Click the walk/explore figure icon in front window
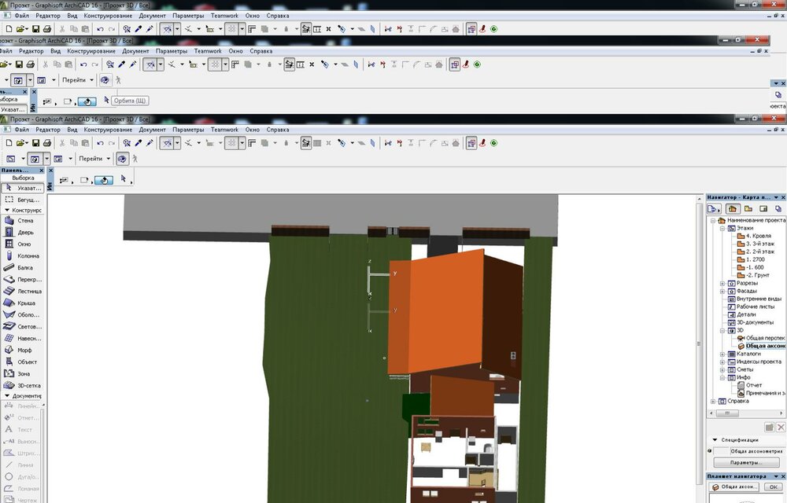 pos(135,159)
